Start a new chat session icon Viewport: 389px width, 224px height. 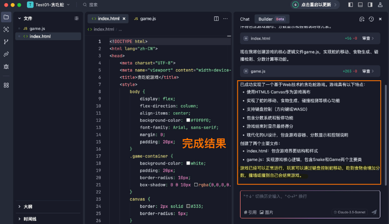click(362, 19)
